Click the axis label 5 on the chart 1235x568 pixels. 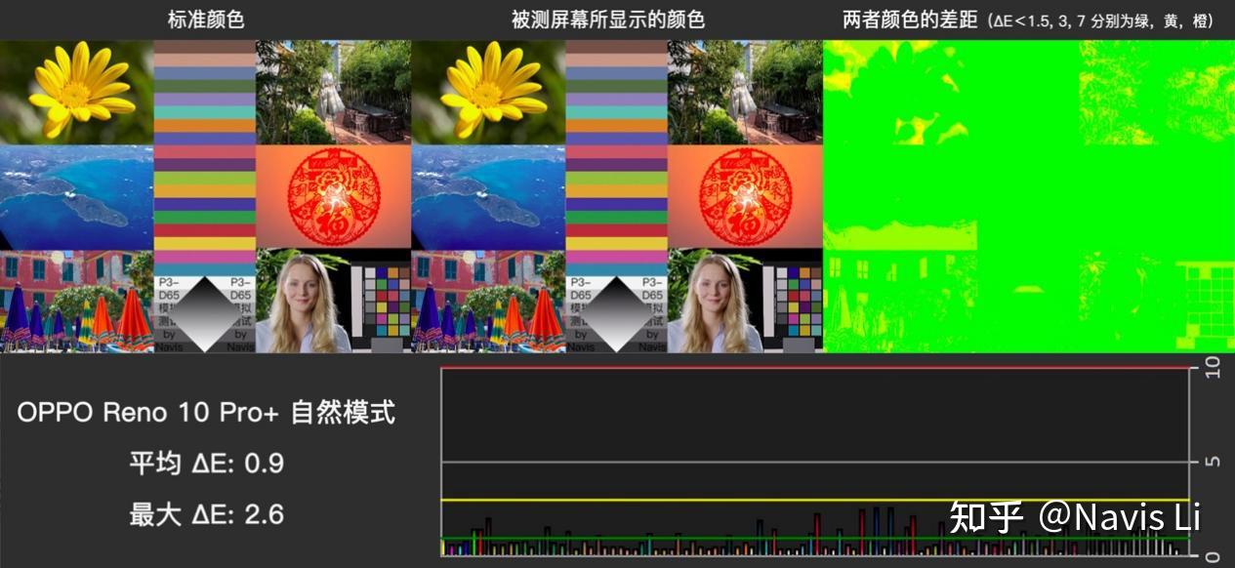coord(1214,463)
